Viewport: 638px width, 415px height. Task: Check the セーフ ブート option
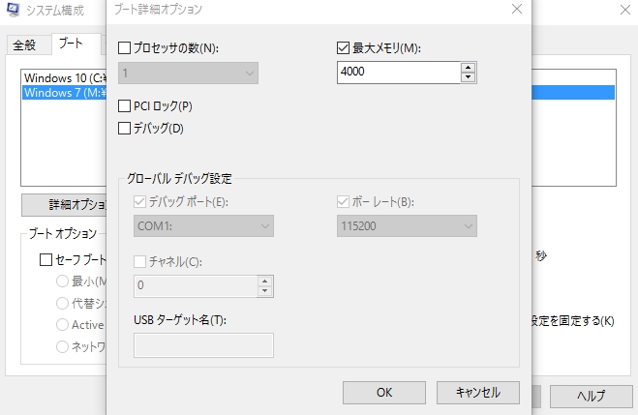(x=46, y=259)
